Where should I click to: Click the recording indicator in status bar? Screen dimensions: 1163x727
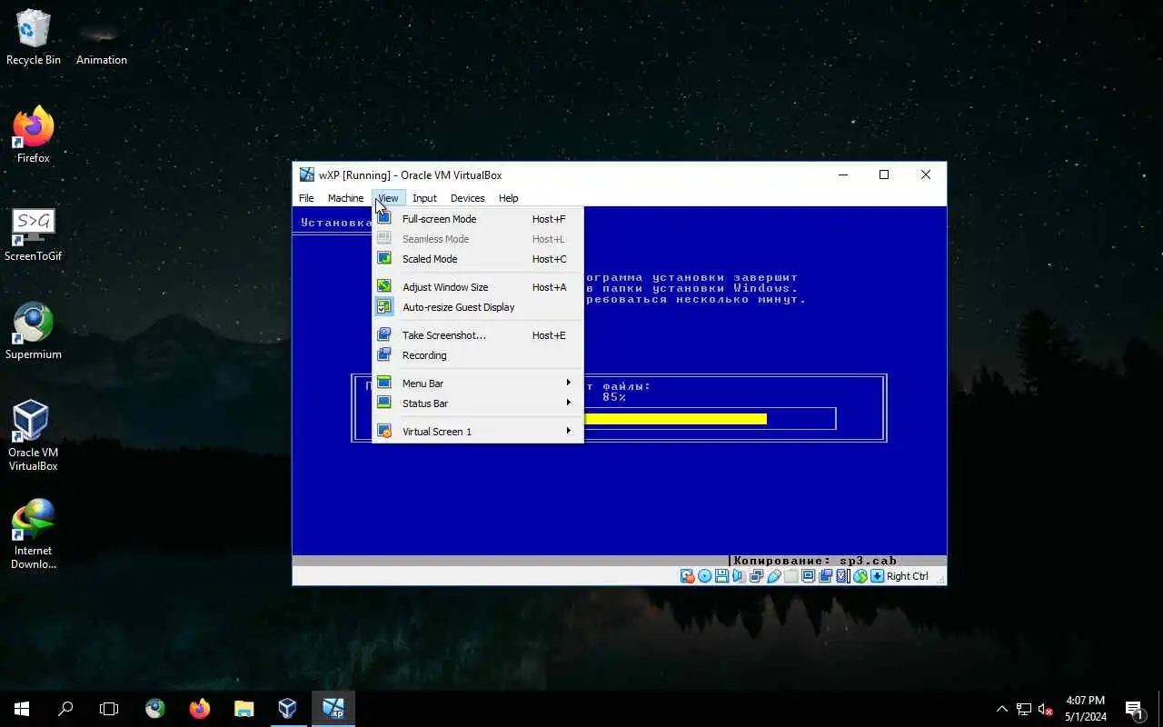[826, 576]
